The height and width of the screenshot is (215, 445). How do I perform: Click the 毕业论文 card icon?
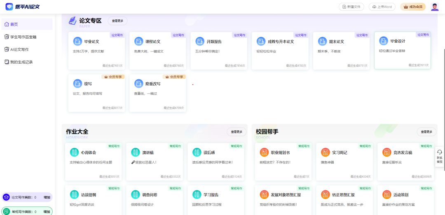tap(77, 42)
